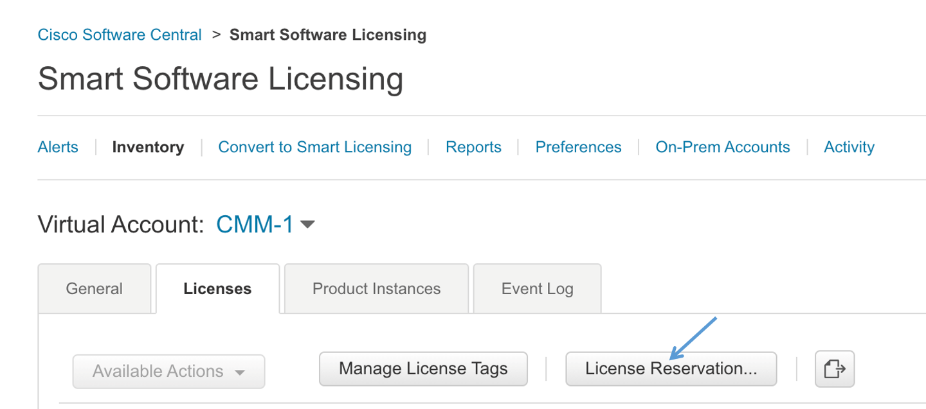Open the Cisco Software Central breadcrumb link

pos(120,35)
